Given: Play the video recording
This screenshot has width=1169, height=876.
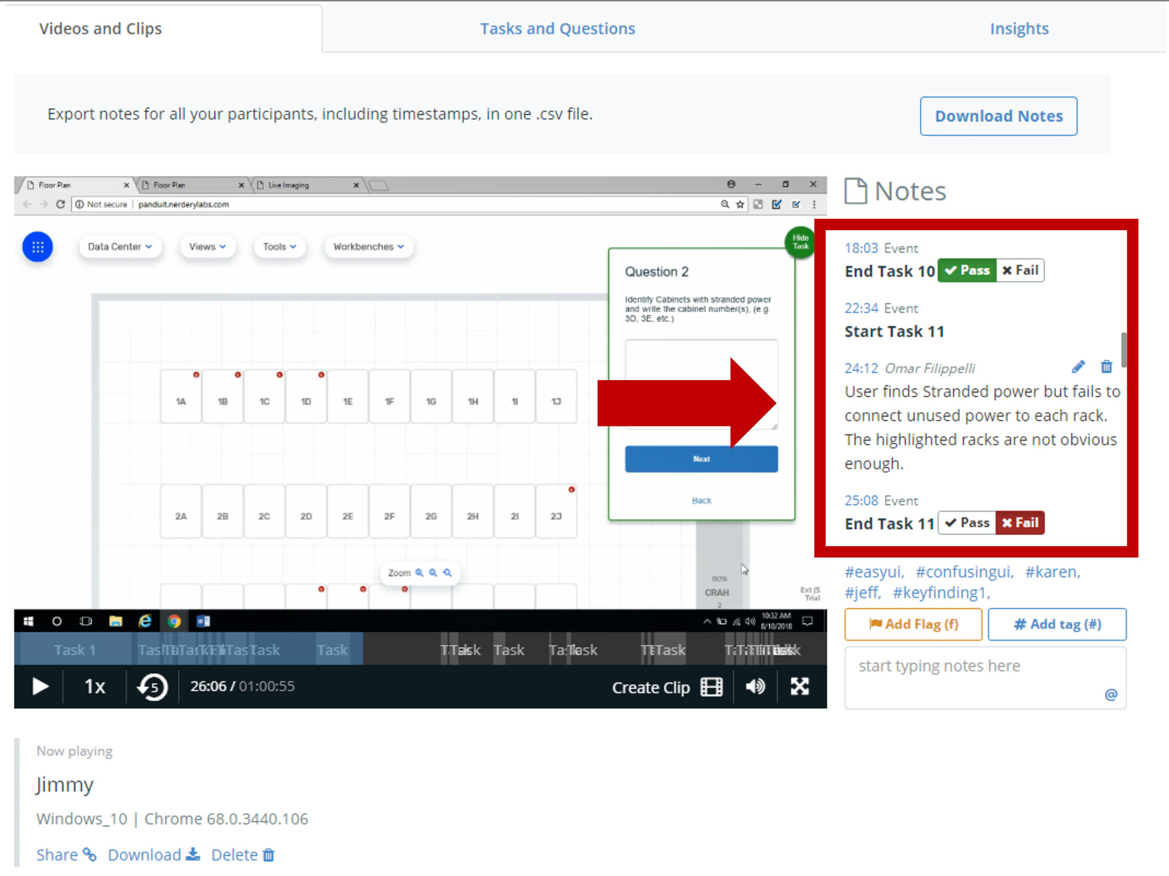Looking at the screenshot, I should (40, 686).
